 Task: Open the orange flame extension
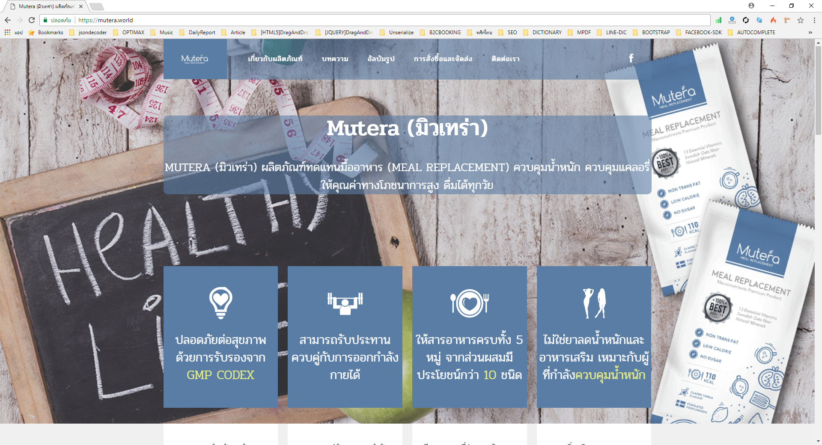point(773,20)
